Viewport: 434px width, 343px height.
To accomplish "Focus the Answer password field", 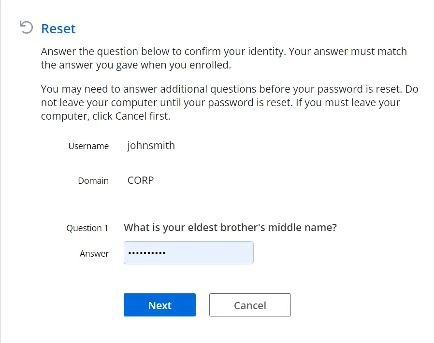I will (x=188, y=253).
